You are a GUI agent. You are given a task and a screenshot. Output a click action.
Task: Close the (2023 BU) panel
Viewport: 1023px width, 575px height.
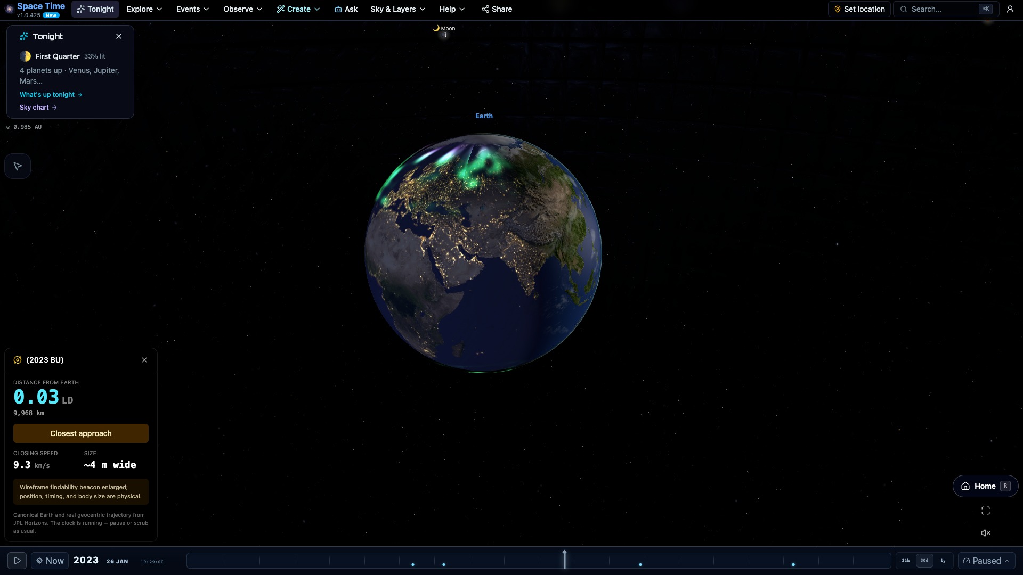pyautogui.click(x=144, y=360)
